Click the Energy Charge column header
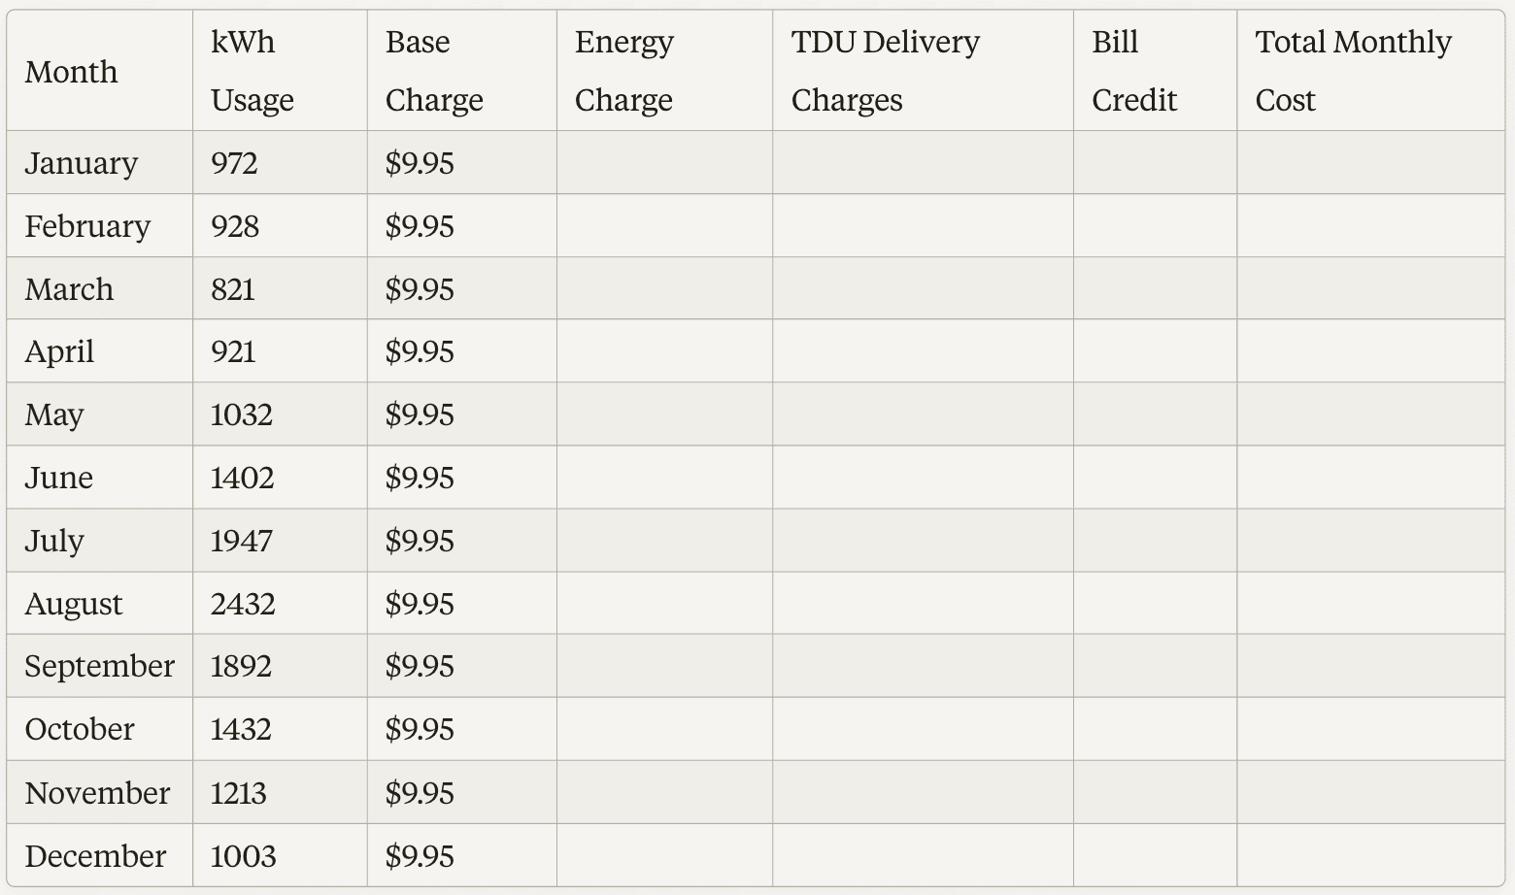Screen dimensions: 1515x895 coord(623,72)
